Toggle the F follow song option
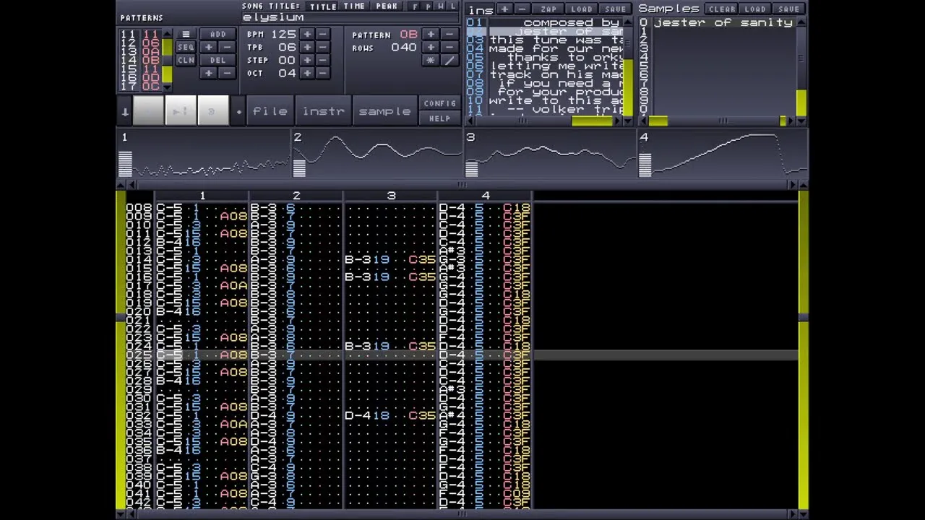The height and width of the screenshot is (520, 925). point(415,6)
